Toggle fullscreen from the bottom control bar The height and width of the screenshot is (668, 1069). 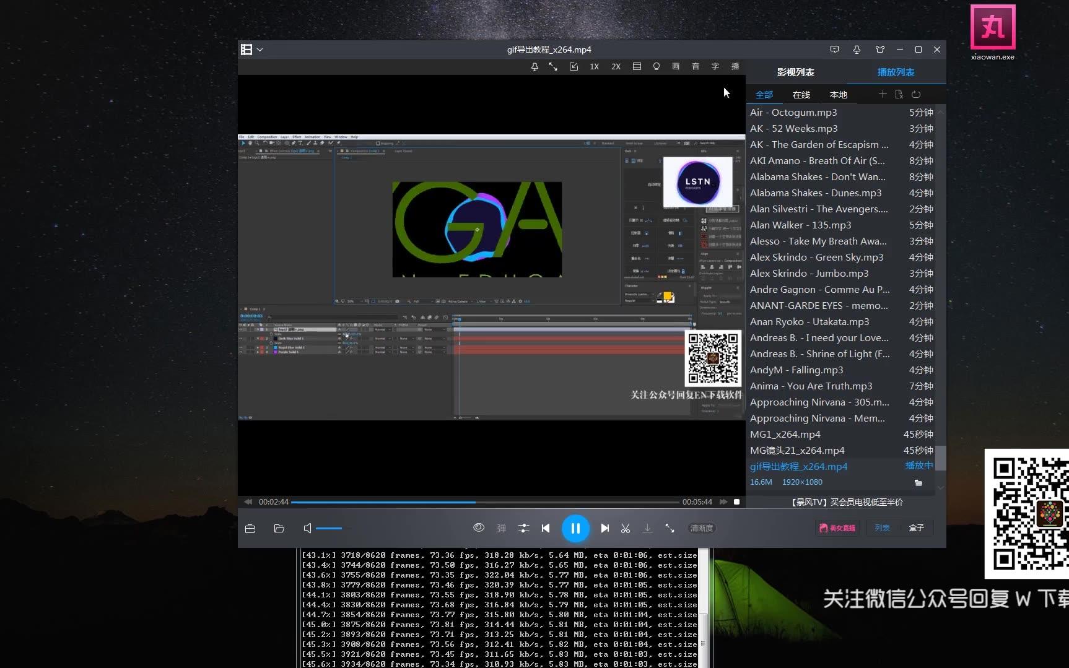pos(670,528)
